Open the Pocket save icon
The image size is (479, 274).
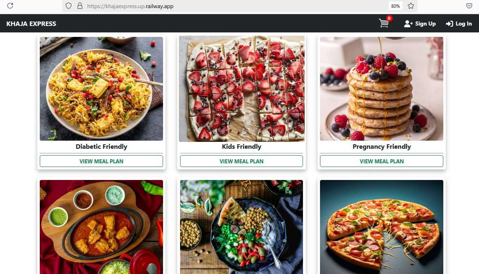click(469, 6)
